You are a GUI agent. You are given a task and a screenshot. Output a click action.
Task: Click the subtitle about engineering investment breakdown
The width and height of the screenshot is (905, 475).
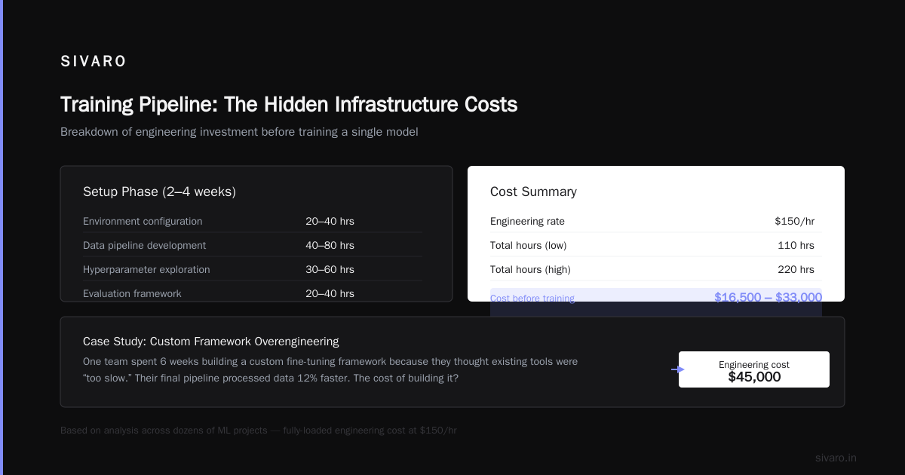tap(239, 132)
